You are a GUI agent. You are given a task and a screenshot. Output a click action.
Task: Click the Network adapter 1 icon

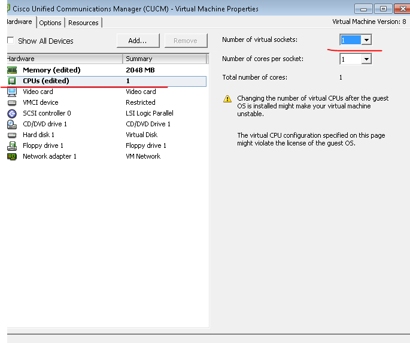point(12,157)
